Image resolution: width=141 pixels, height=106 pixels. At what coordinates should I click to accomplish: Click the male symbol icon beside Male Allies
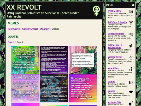(x=131, y=69)
